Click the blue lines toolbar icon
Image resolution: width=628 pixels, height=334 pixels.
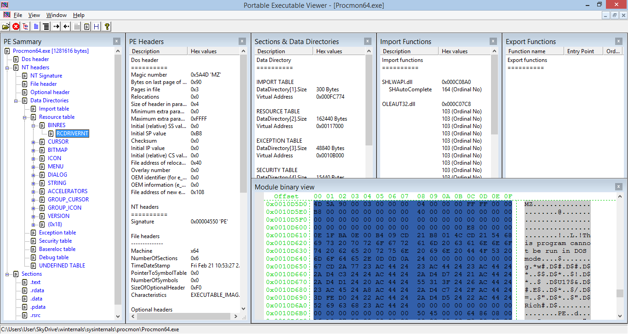pos(36,27)
